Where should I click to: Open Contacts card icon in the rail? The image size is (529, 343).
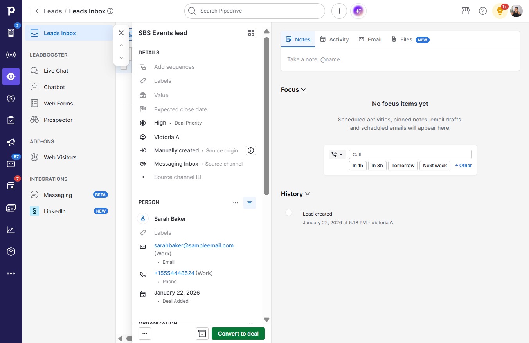pos(11,208)
